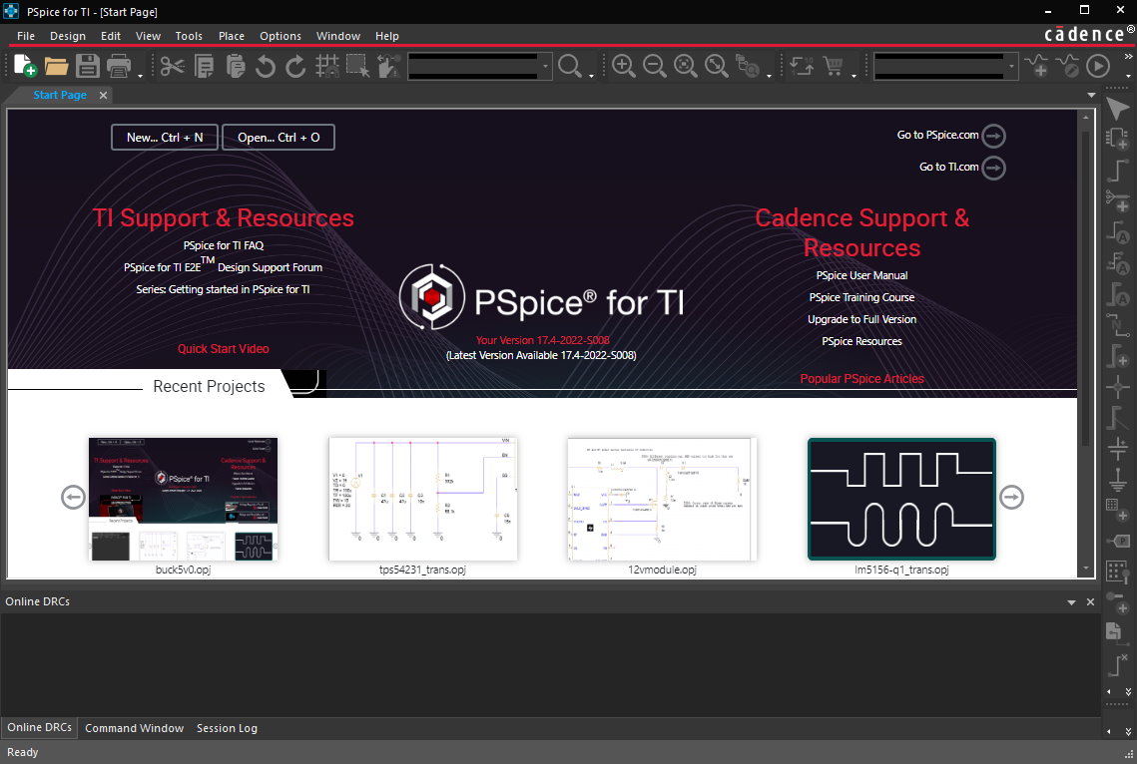Click the Open... Ctrl + O button
Viewport: 1137px width, 764px height.
tap(279, 137)
